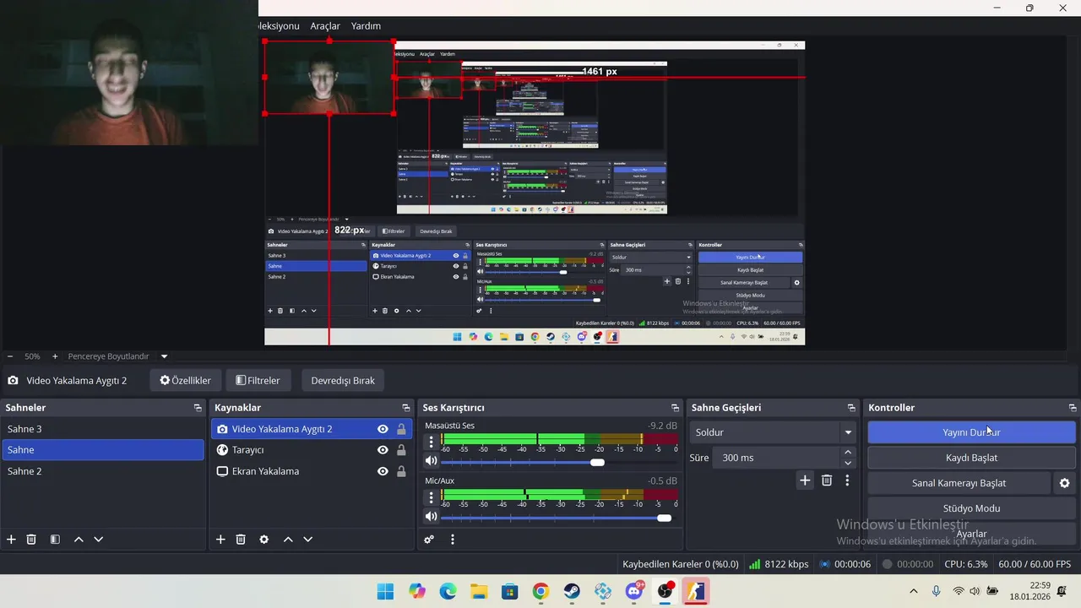Click the webcam overlay in the preview
The image size is (1081, 608).
[329, 77]
